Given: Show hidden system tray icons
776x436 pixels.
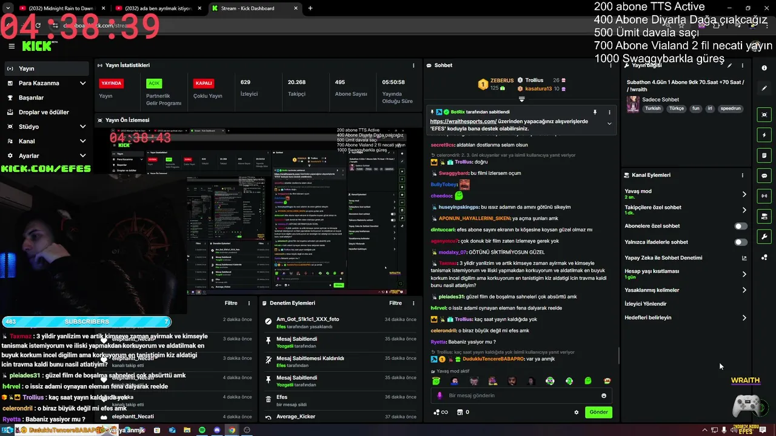Looking at the screenshot, I should 704,430.
